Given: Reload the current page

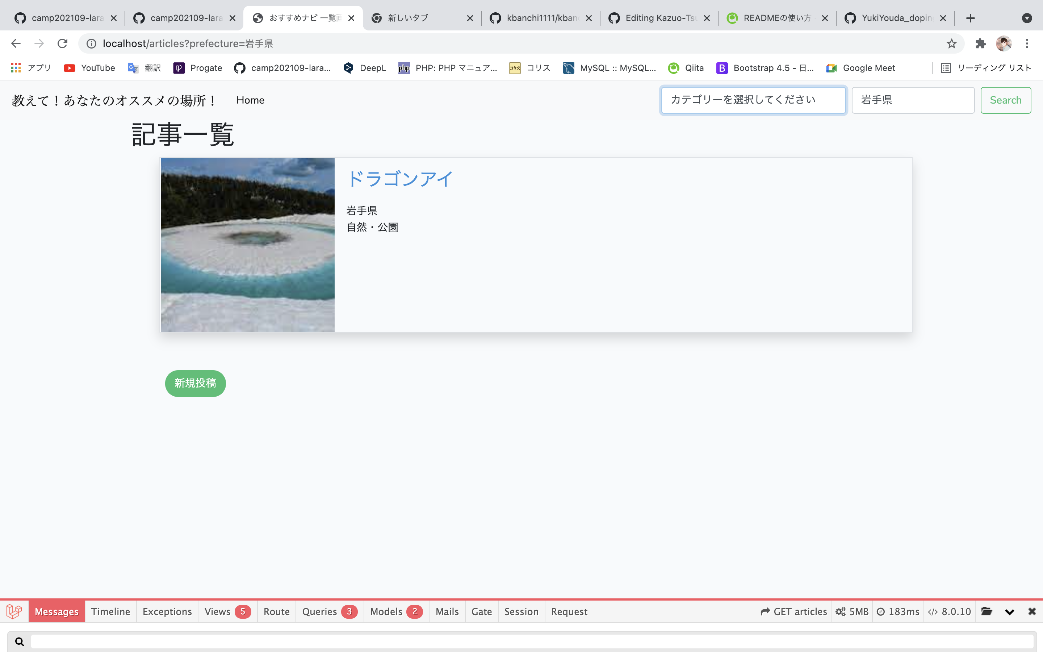Looking at the screenshot, I should (x=62, y=43).
